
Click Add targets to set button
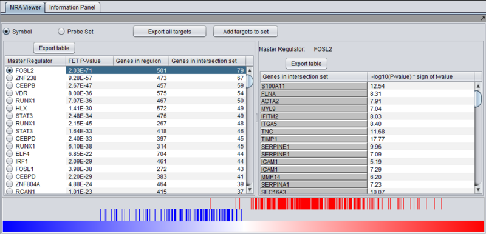tap(245, 32)
